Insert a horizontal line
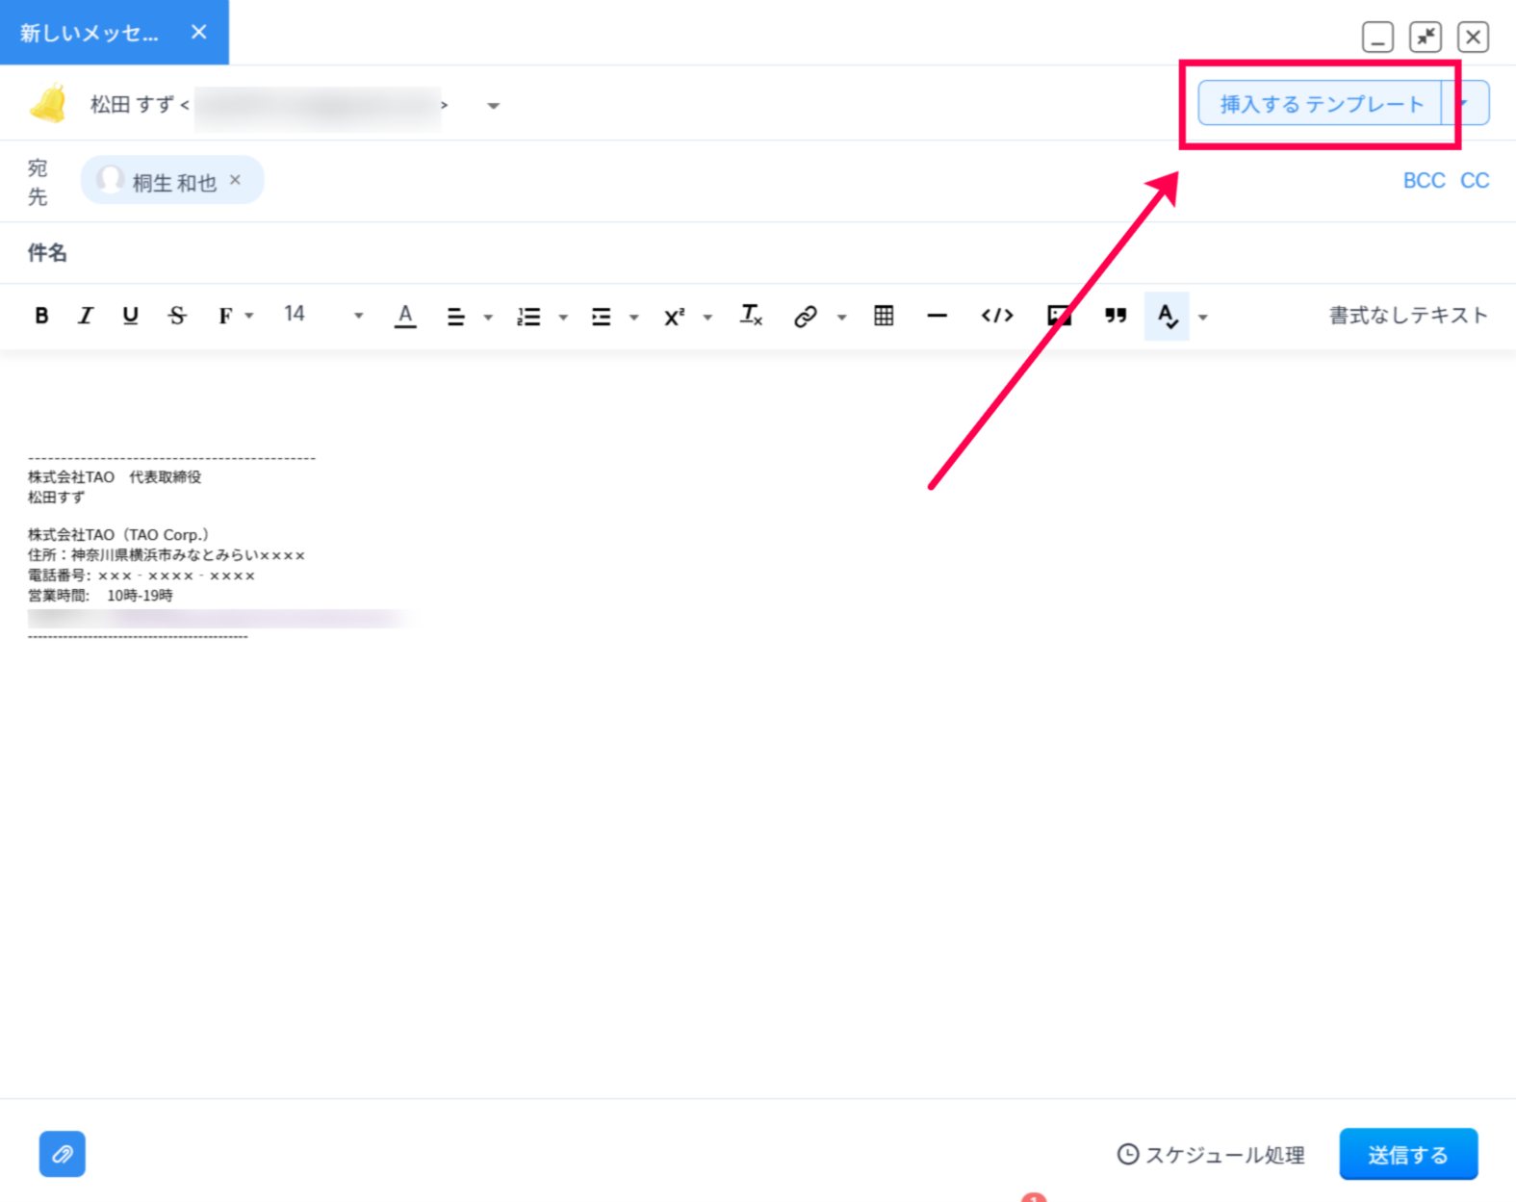The width and height of the screenshot is (1516, 1202). [937, 316]
